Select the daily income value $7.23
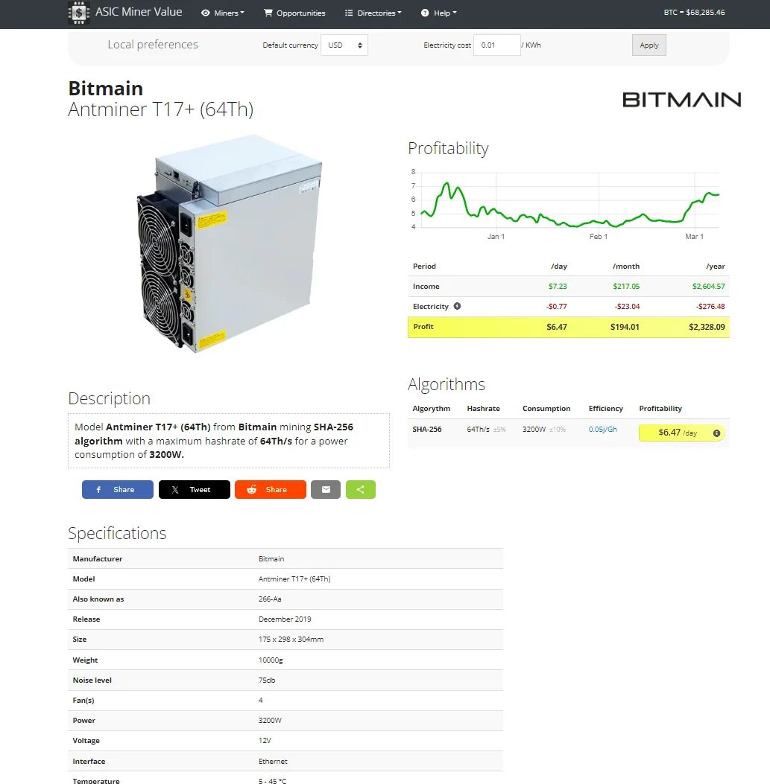The width and height of the screenshot is (770, 784). coord(558,287)
